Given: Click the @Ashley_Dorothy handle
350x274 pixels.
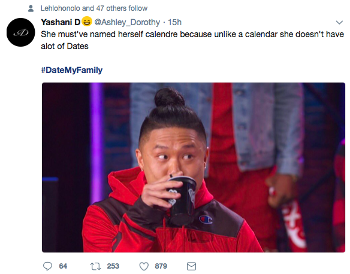Looking at the screenshot, I should (127, 22).
